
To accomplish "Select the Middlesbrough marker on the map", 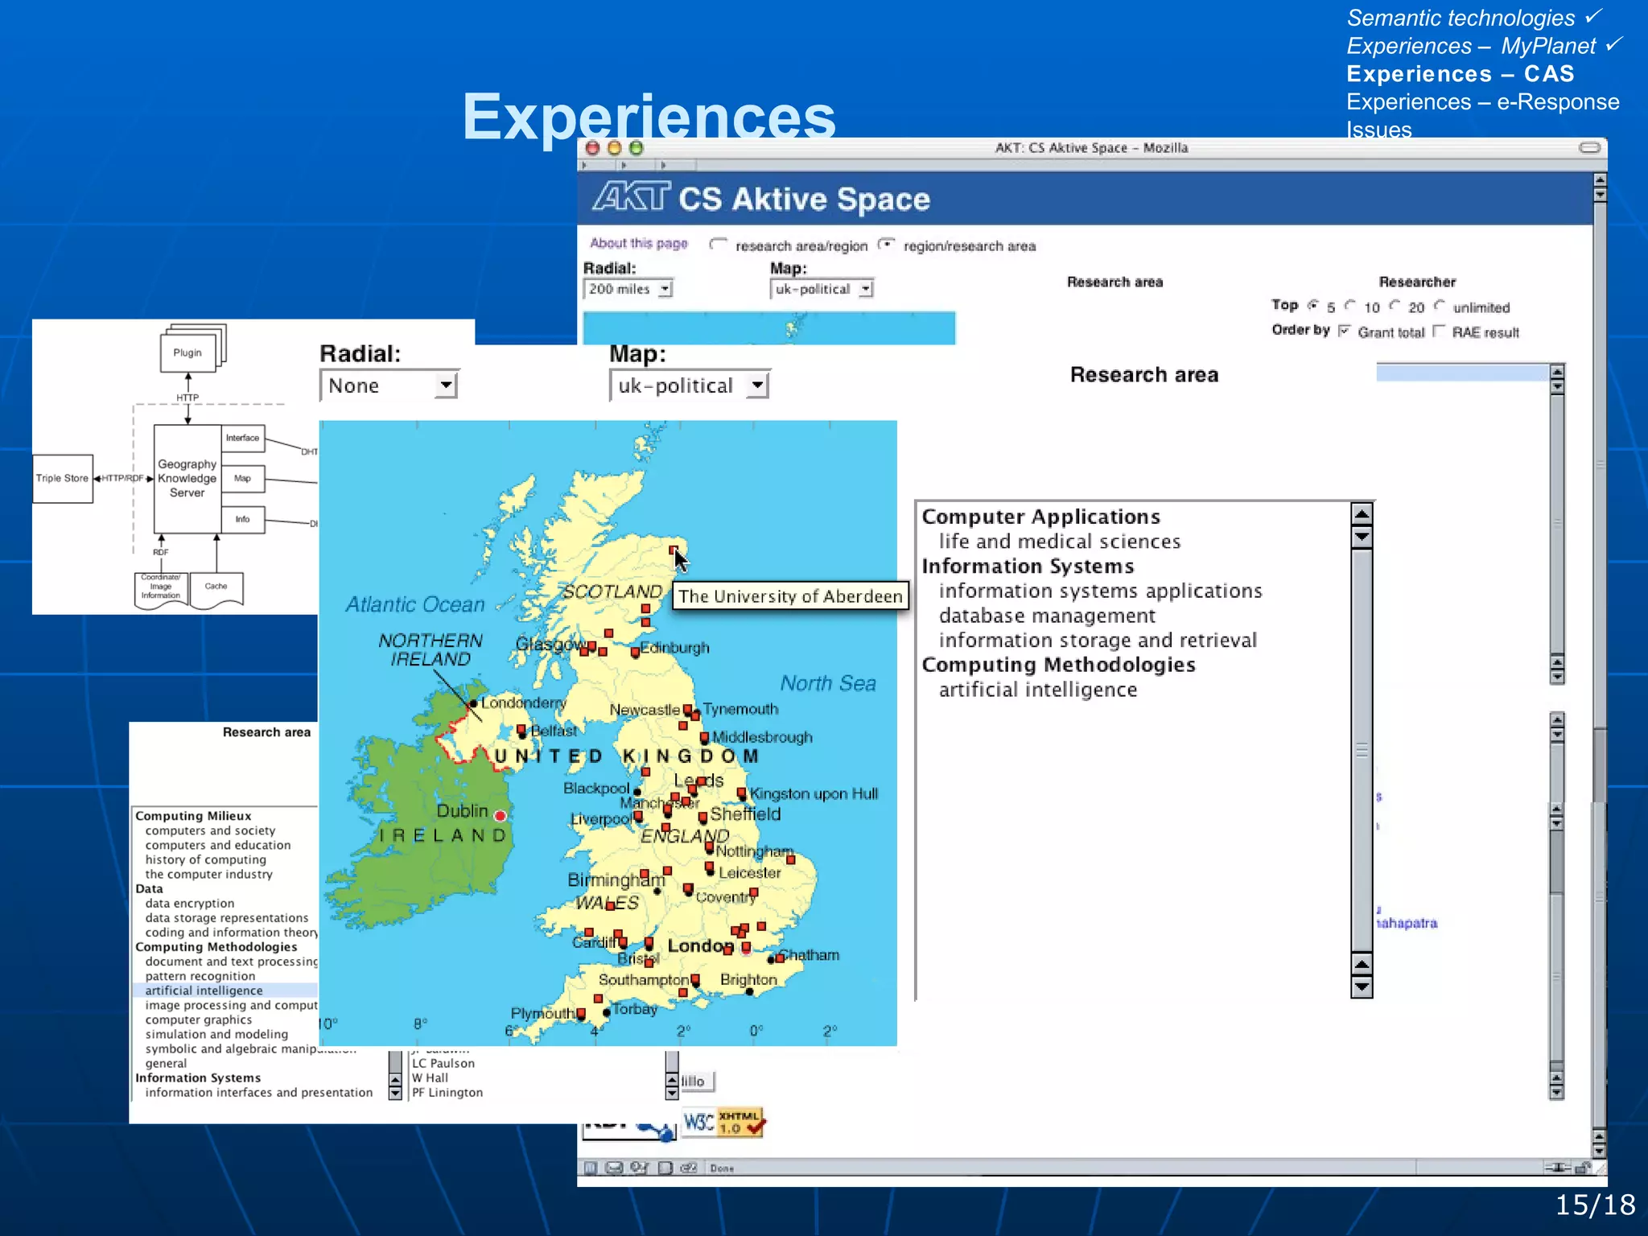I will pos(704,737).
